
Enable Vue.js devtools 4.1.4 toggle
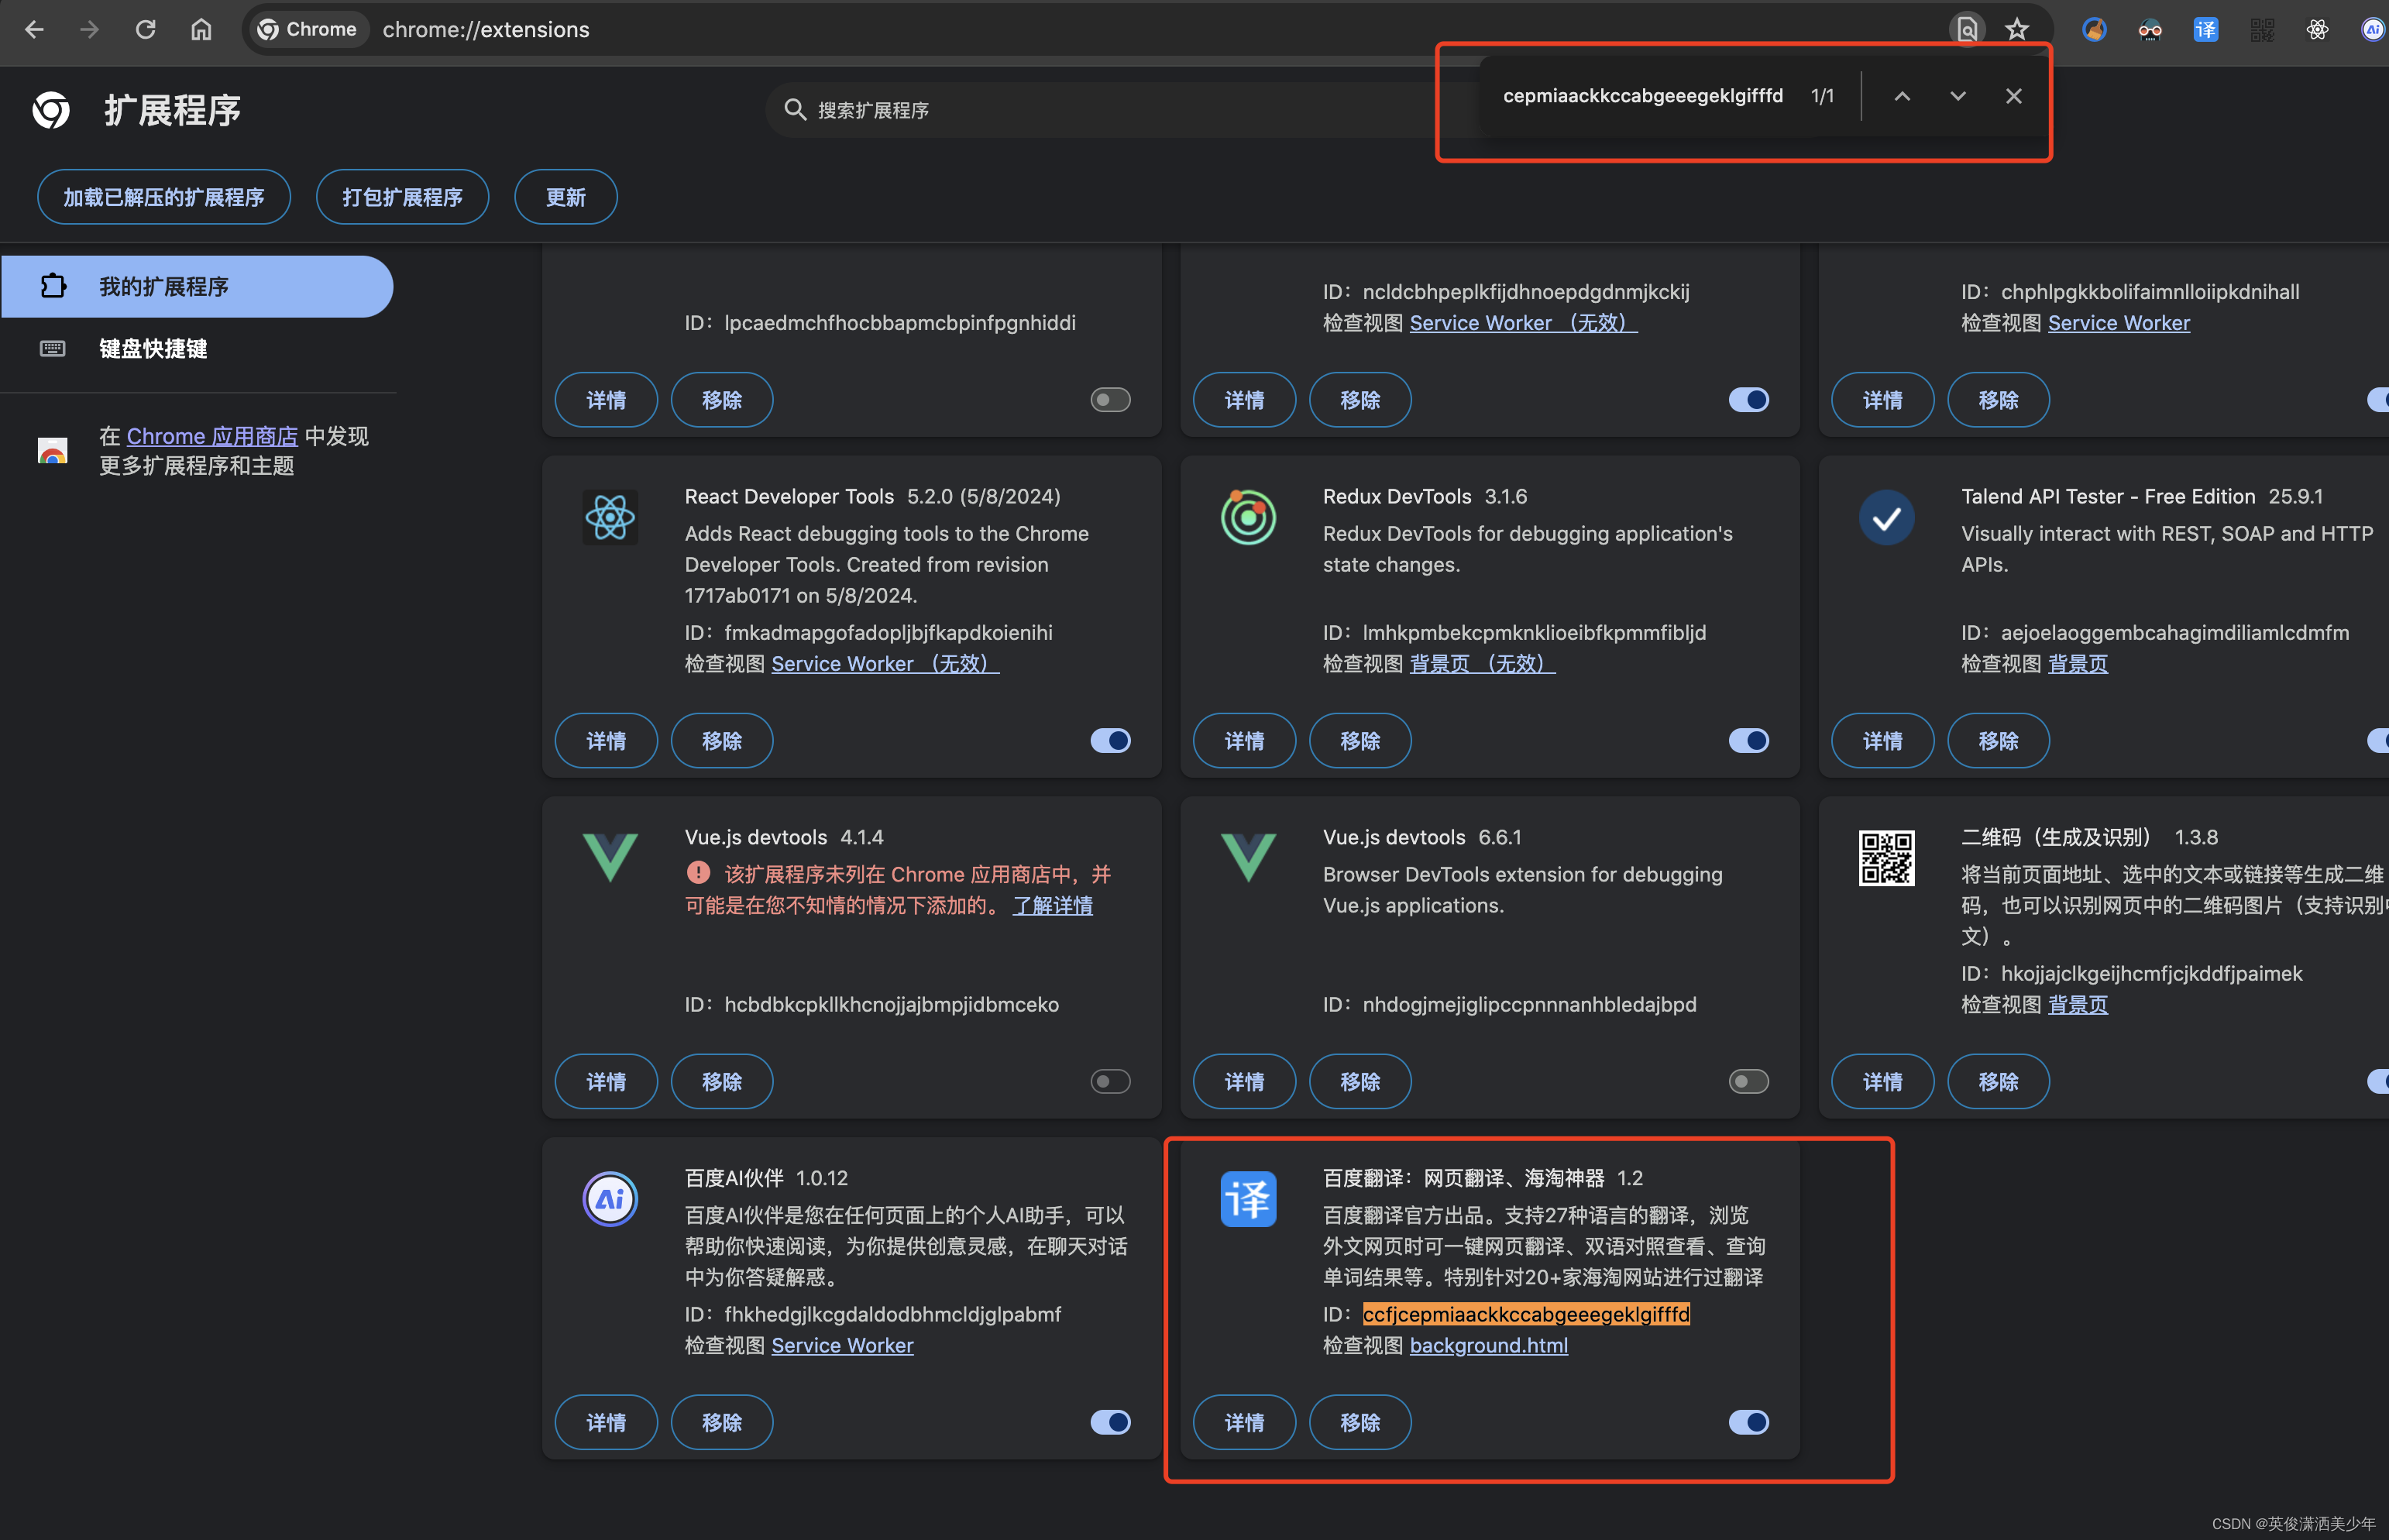pyautogui.click(x=1110, y=1081)
